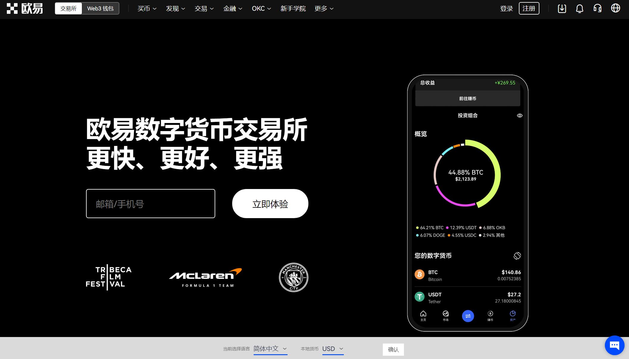The height and width of the screenshot is (359, 629).
Task: Select USD local currency dropdown
Action: (x=333, y=349)
